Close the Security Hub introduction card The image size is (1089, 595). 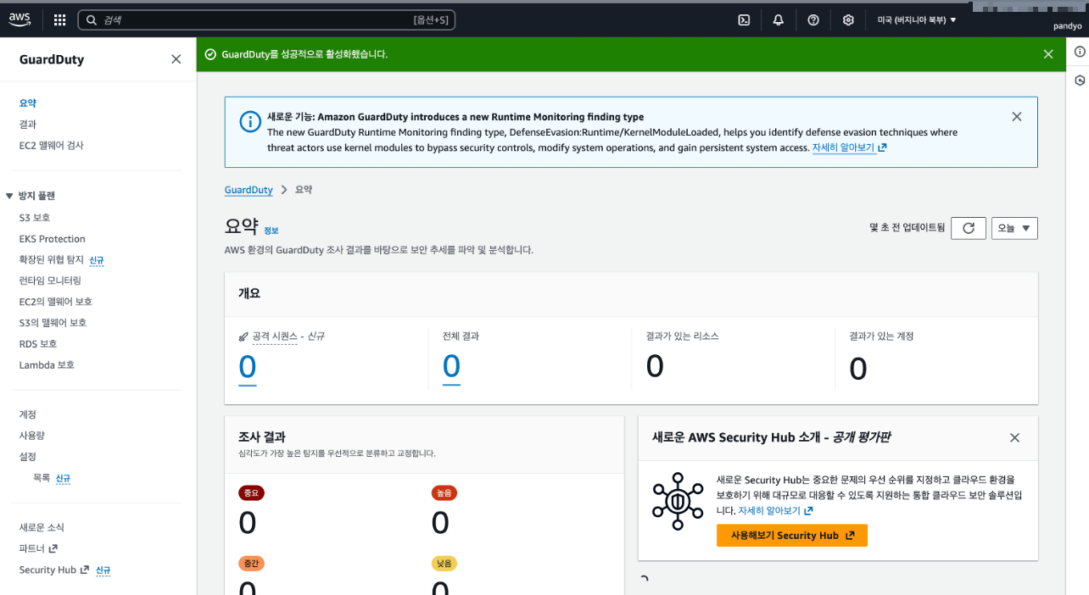point(1014,437)
